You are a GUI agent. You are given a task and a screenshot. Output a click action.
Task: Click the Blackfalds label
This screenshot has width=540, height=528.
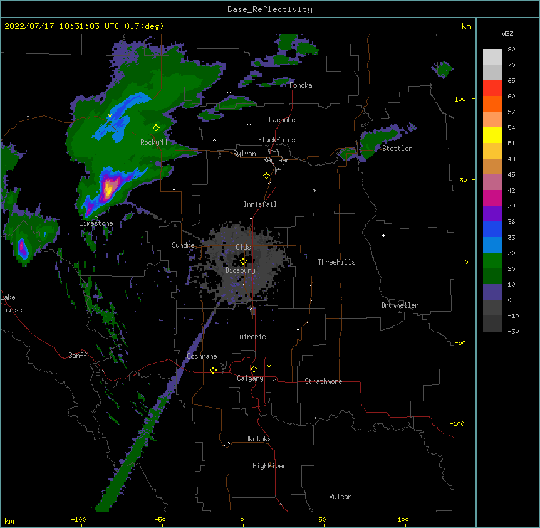click(276, 140)
